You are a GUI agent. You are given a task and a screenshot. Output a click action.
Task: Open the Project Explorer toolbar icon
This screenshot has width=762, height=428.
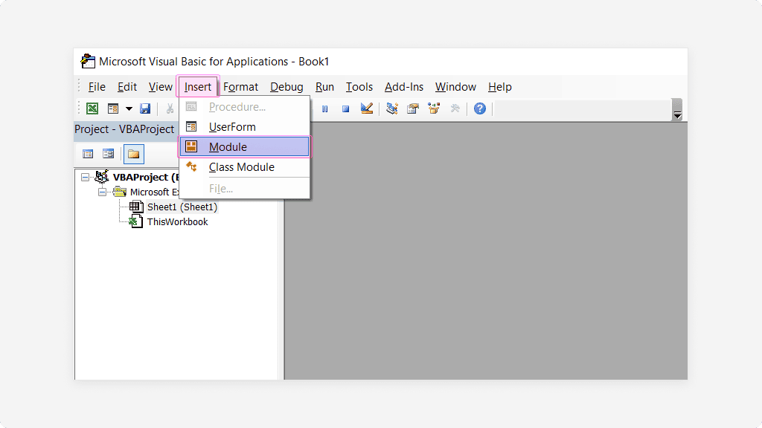(391, 108)
